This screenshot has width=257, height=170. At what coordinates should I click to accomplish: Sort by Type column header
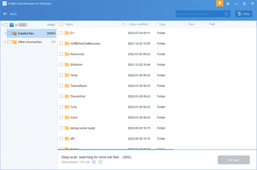coord(162,24)
